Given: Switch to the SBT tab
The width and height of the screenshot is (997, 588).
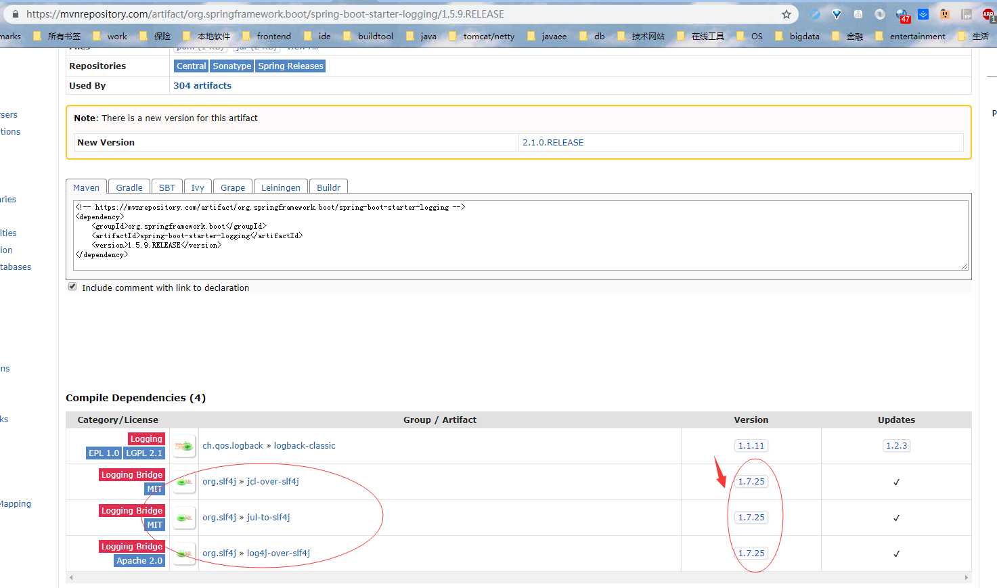Looking at the screenshot, I should coord(167,187).
